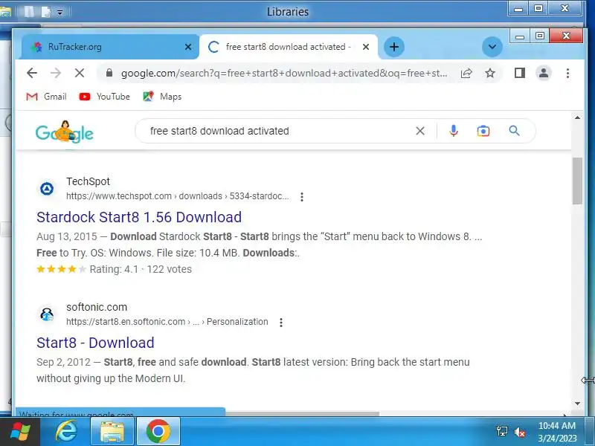Click the Google doodle logo
The image size is (595, 446).
point(65,132)
